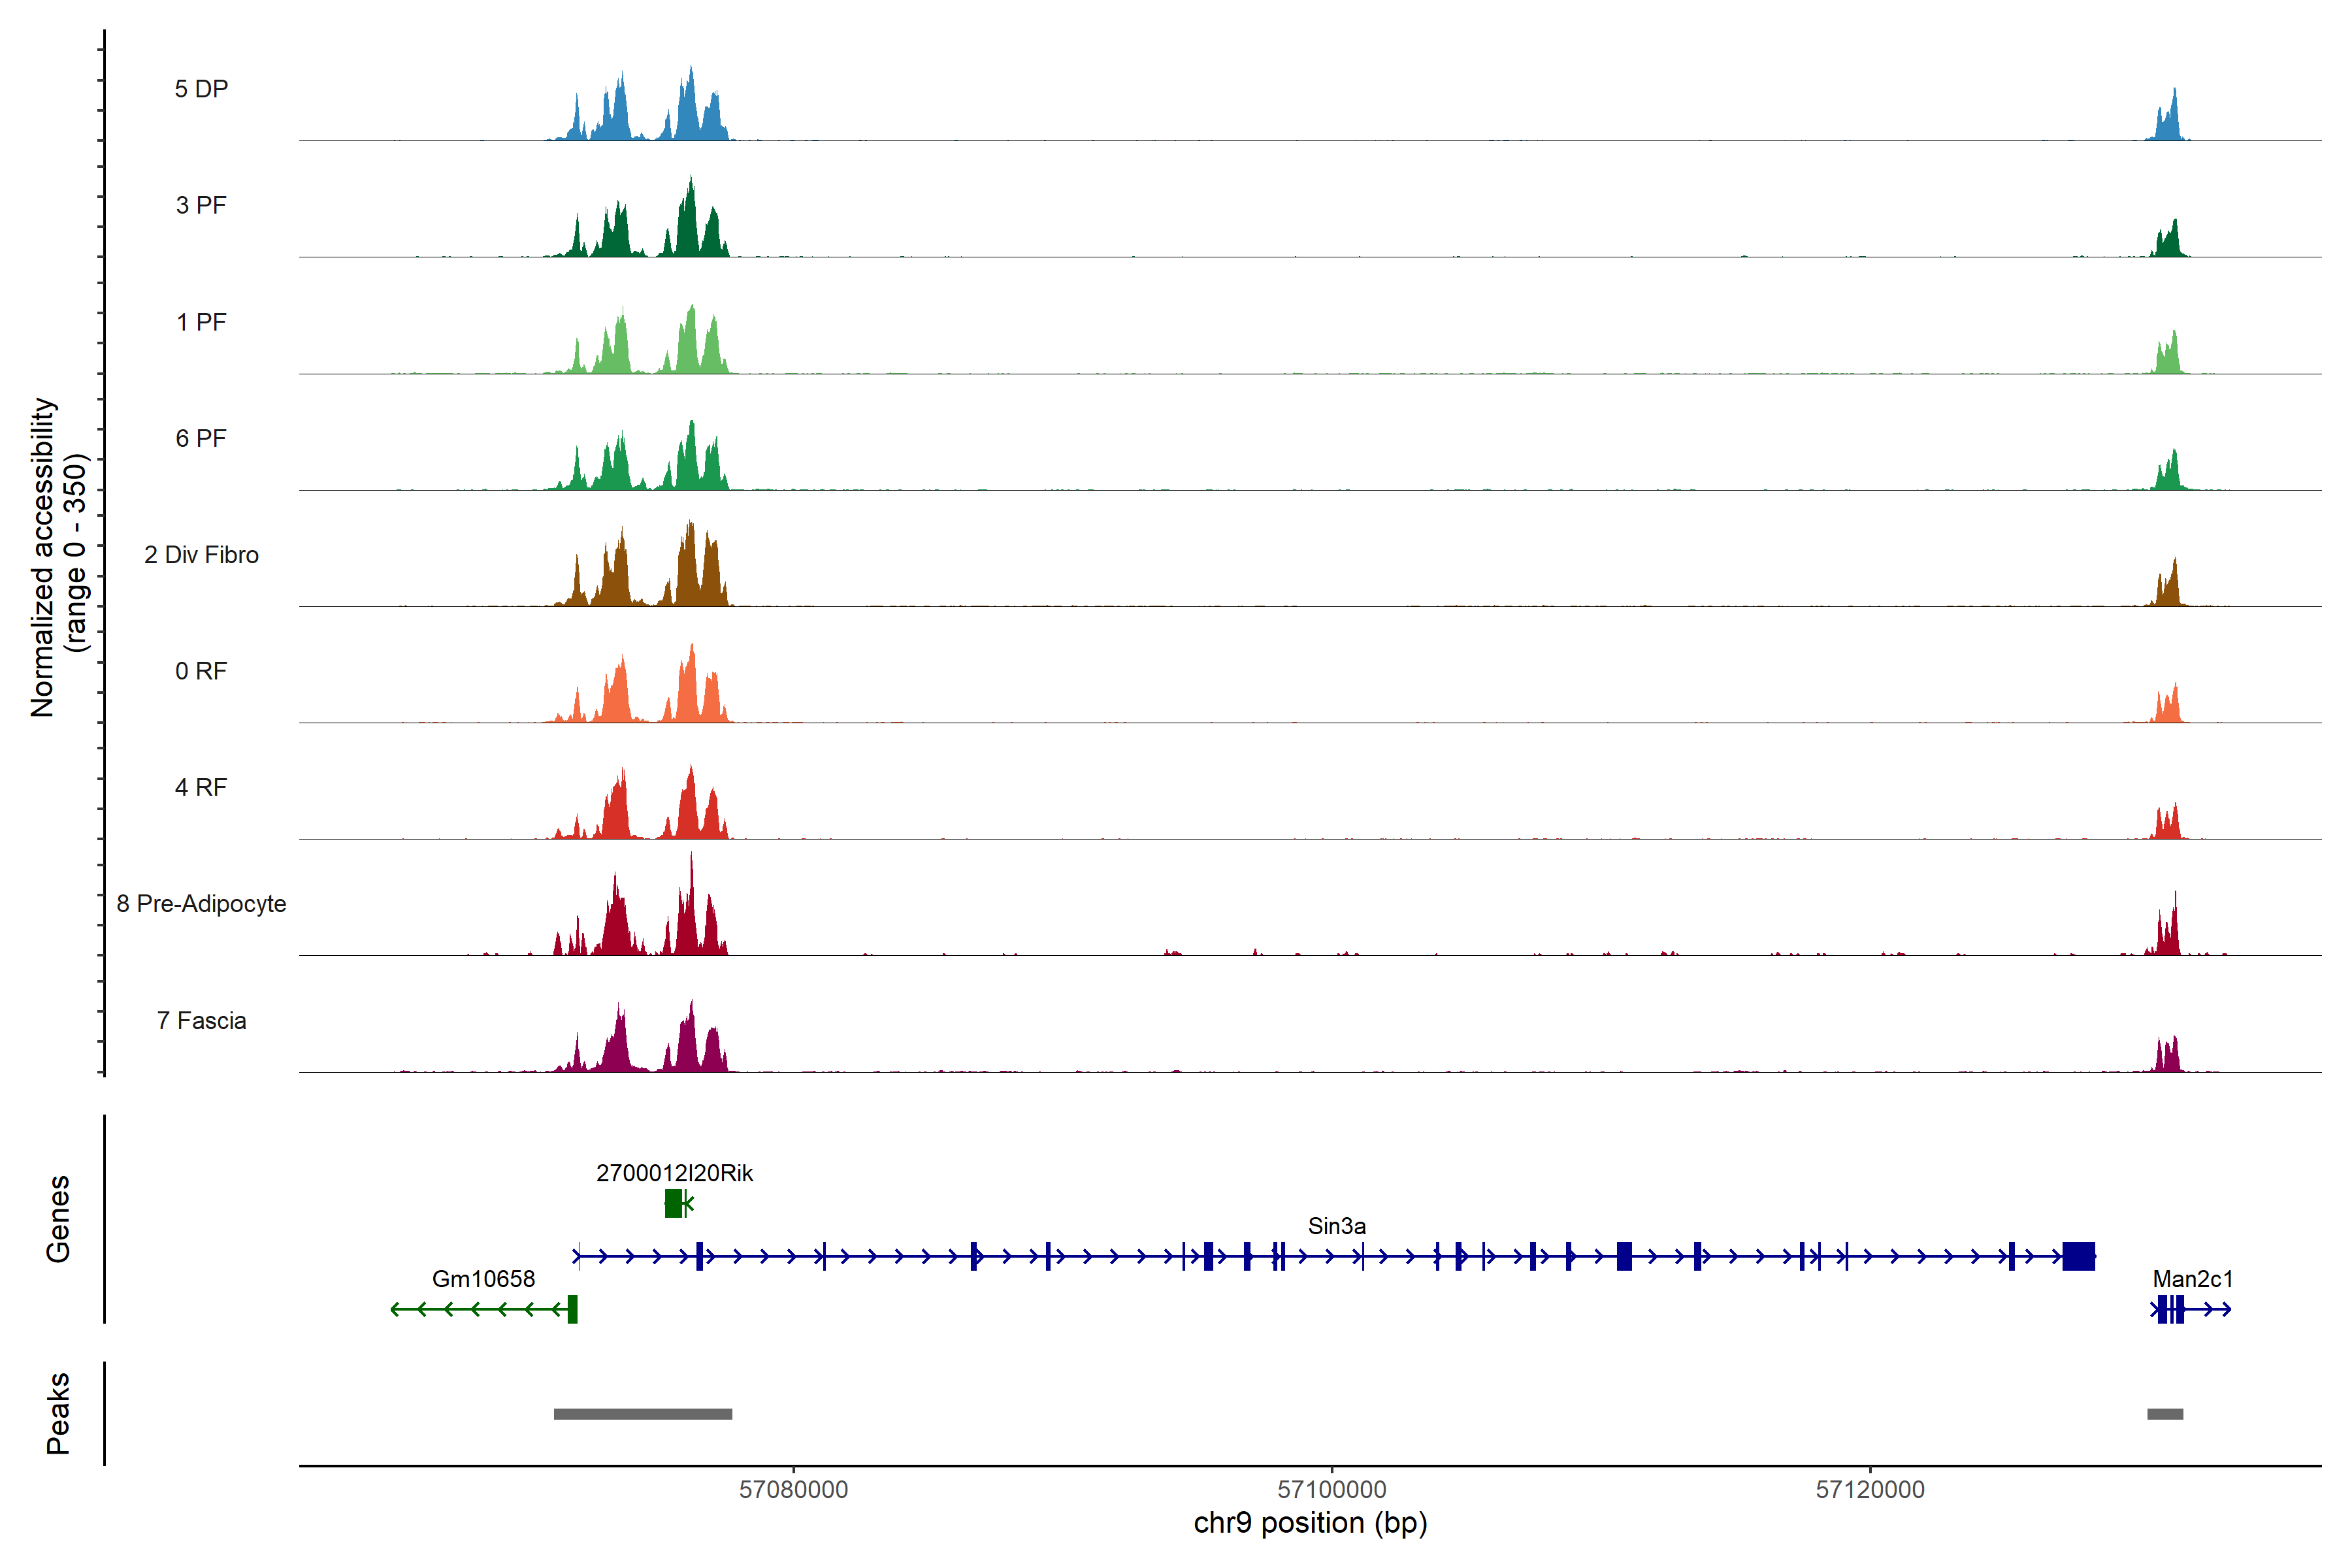Click the 5 DP track label
The image size is (2352, 1568).
pyautogui.click(x=201, y=89)
